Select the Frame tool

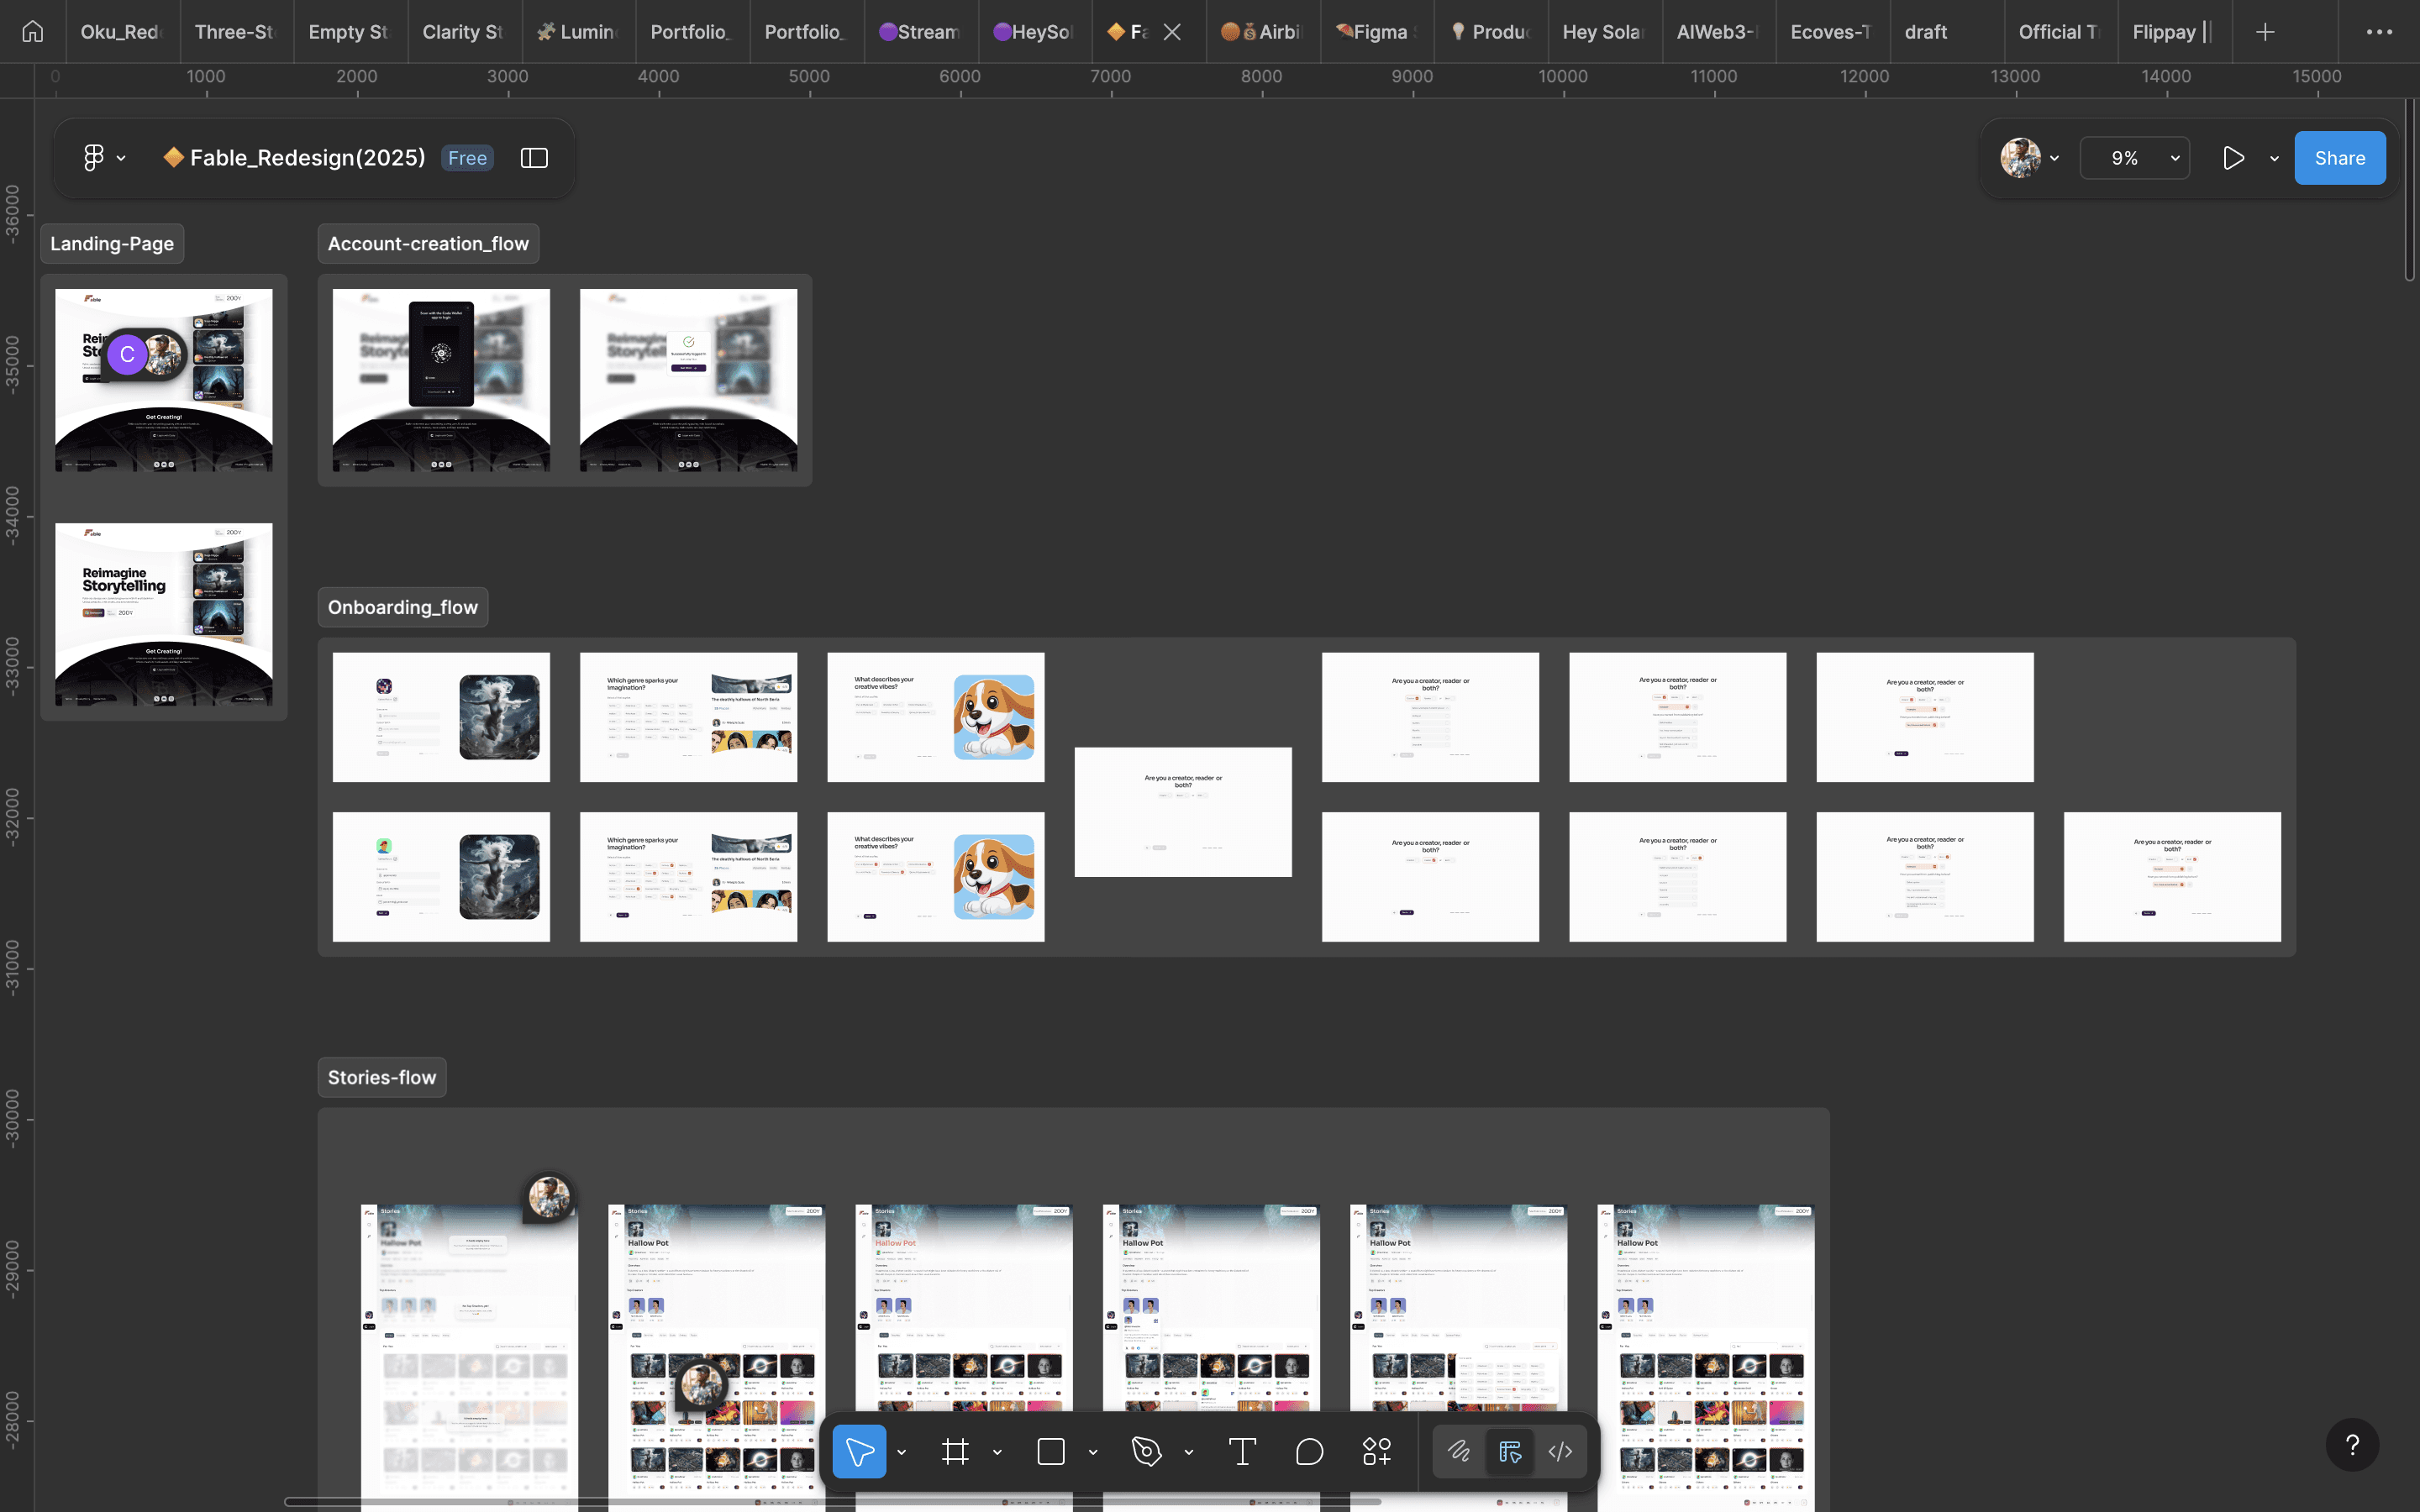tap(955, 1451)
